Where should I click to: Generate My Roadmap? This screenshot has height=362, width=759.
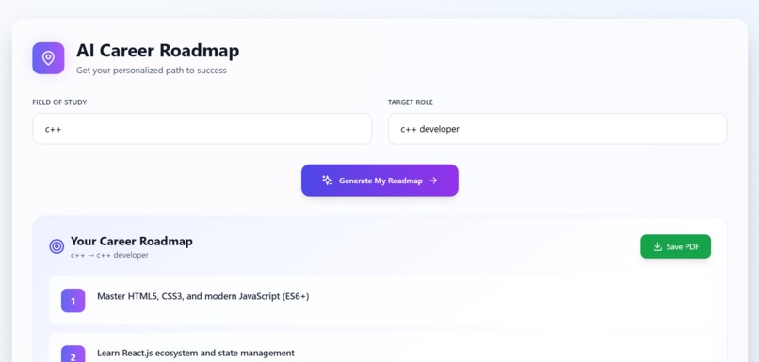[x=380, y=181]
